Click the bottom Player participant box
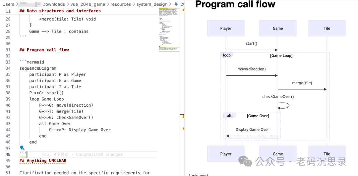The height and width of the screenshot is (176, 358). coord(226,154)
